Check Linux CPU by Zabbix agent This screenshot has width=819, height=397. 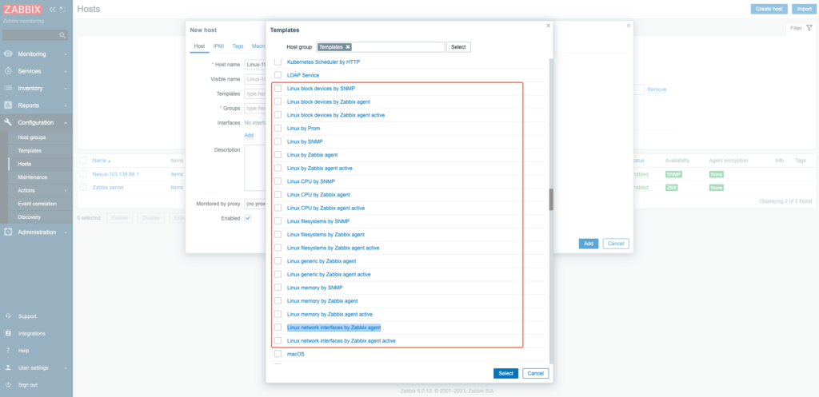(278, 195)
